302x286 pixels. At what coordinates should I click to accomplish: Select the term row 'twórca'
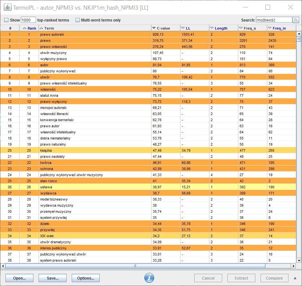tap(148, 162)
